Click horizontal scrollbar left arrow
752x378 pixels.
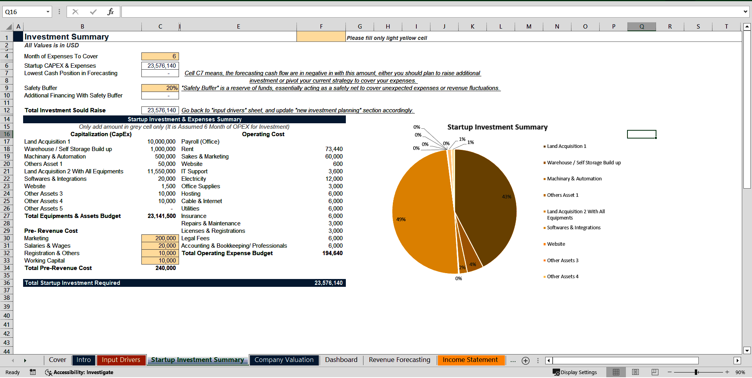tap(549, 361)
